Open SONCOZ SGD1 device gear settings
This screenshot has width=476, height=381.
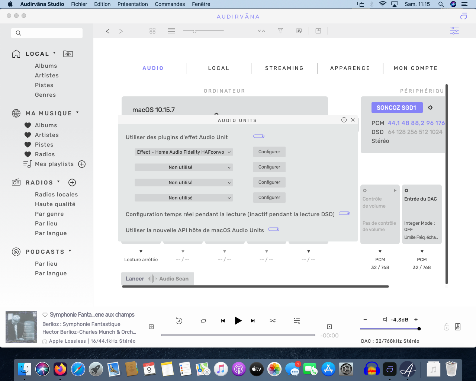tap(430, 108)
